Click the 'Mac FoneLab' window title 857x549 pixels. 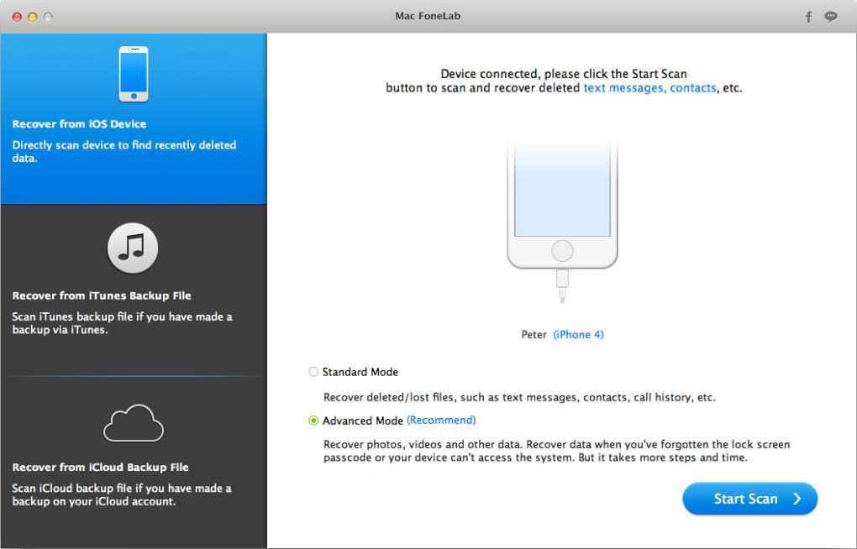(428, 16)
